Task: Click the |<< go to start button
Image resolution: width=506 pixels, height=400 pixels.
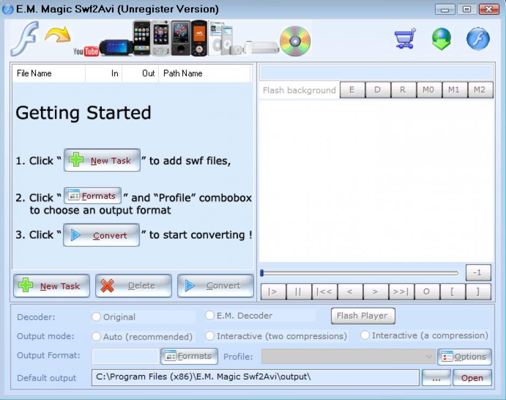Action: pyautogui.click(x=324, y=292)
